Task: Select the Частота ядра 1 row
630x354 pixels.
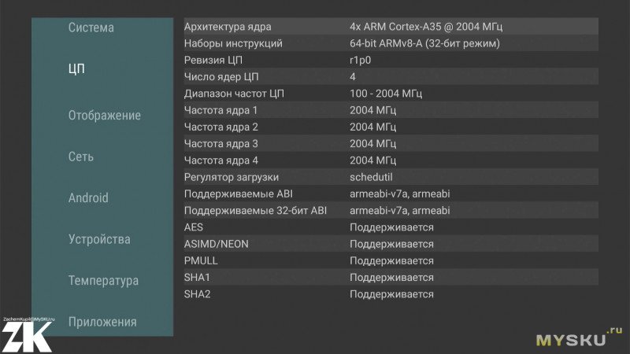Action: (x=391, y=110)
